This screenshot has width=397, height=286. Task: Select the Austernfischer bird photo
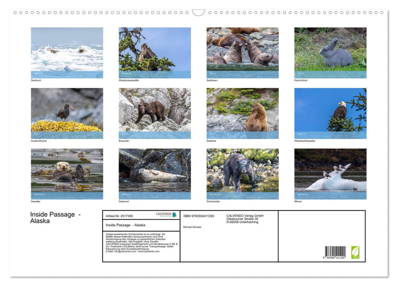click(x=67, y=113)
